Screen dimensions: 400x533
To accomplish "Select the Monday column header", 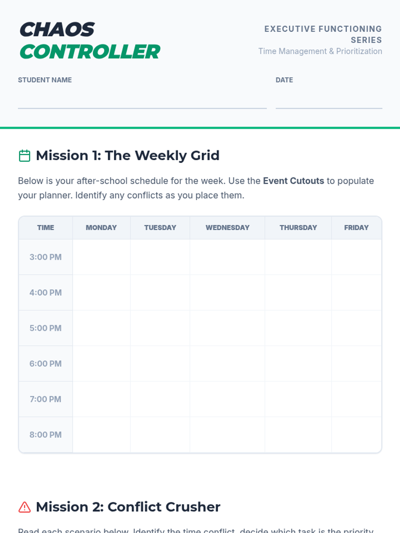I will (x=101, y=228).
